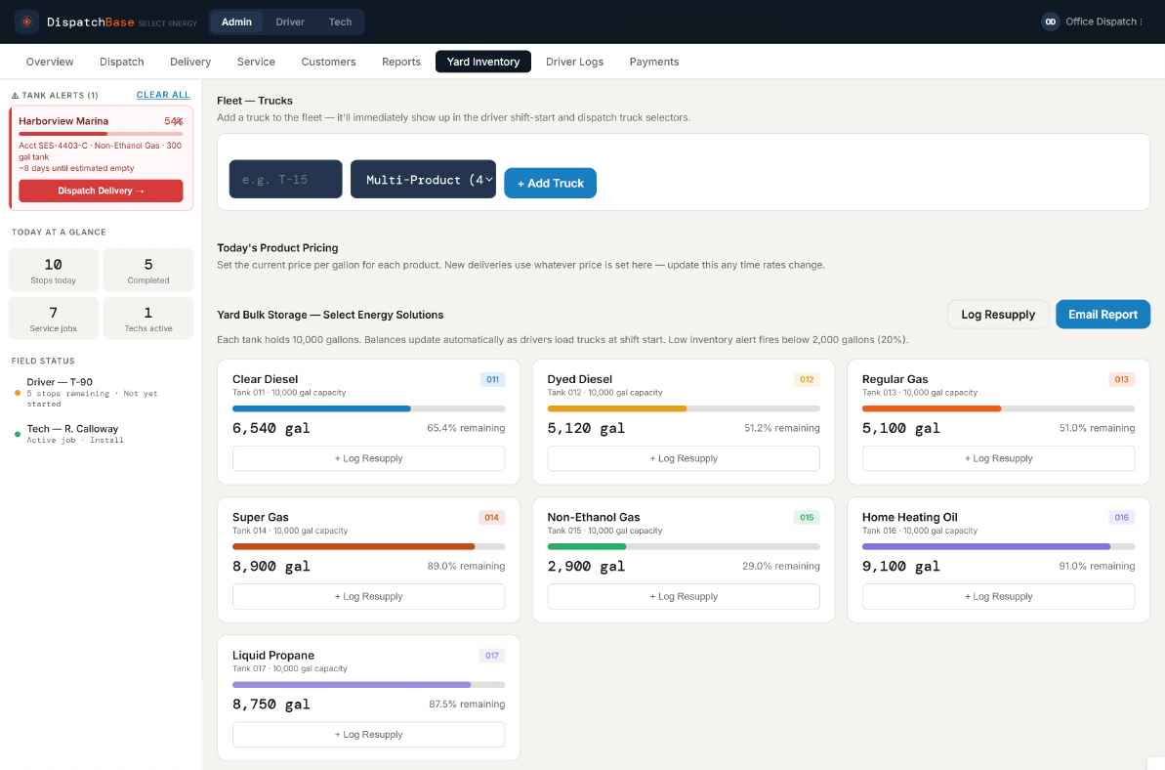
Task: Click the Add Truck button
Action: [x=550, y=183]
